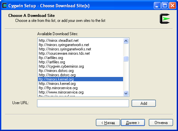Select ftp://mirrors.dotsrc.org mirror
The width and height of the screenshot is (178, 131).
[x=80, y=71]
